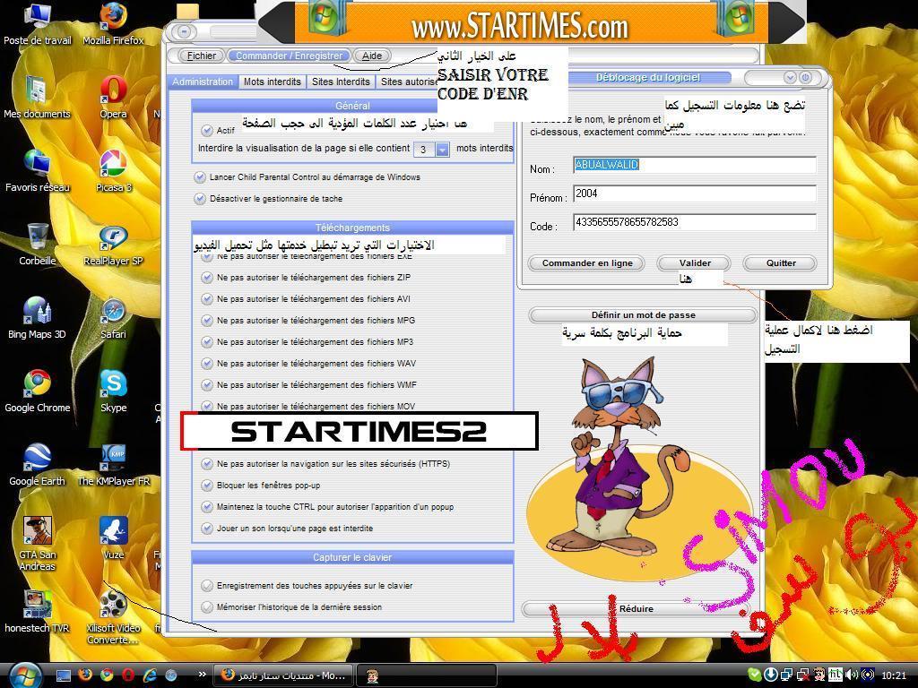This screenshot has height=688, width=918.
Task: Toggle blocking ZIP file downloads
Action: [207, 278]
